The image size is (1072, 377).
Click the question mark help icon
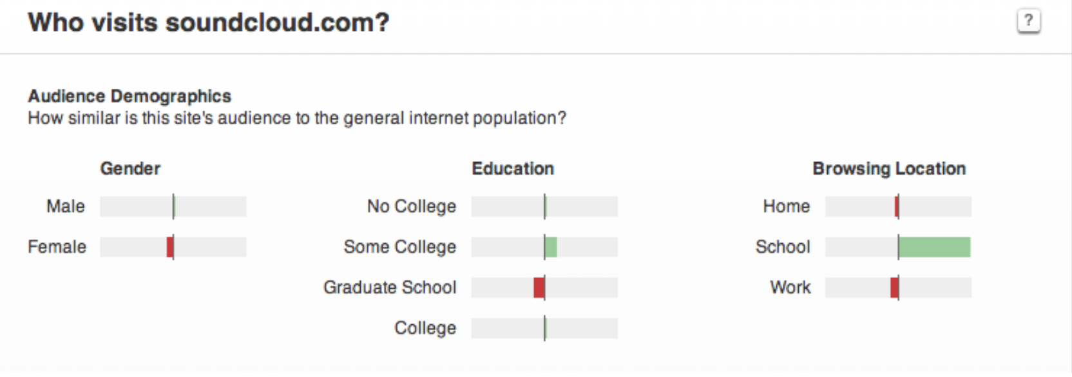tap(1029, 21)
